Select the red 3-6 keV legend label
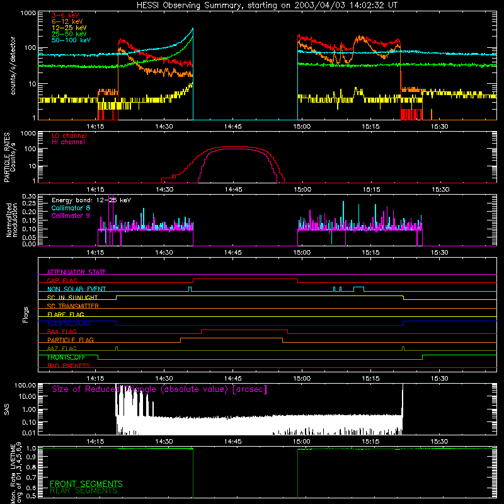 [x=66, y=15]
